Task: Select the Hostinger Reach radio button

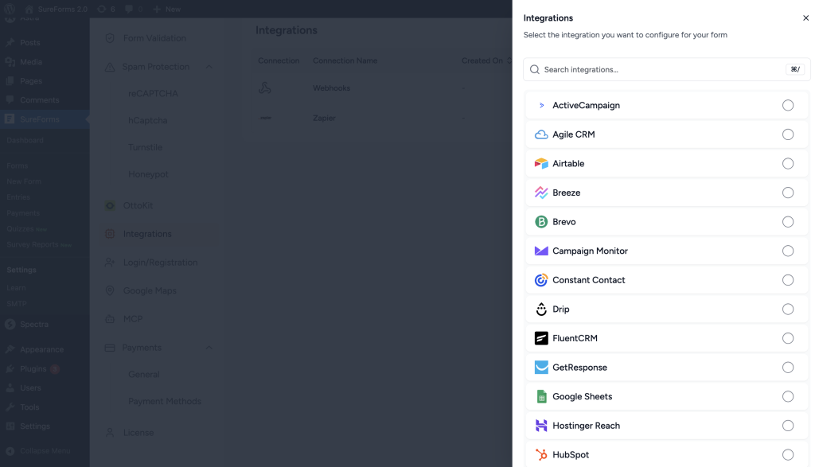Action: coord(788,426)
